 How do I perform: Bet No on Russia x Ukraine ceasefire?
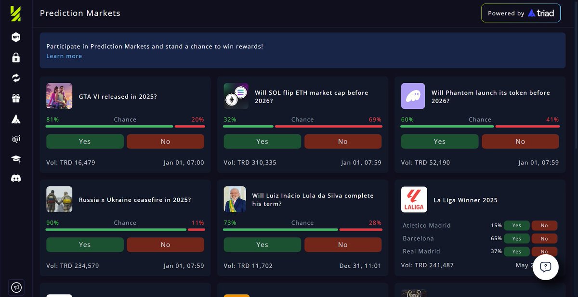(x=165, y=245)
